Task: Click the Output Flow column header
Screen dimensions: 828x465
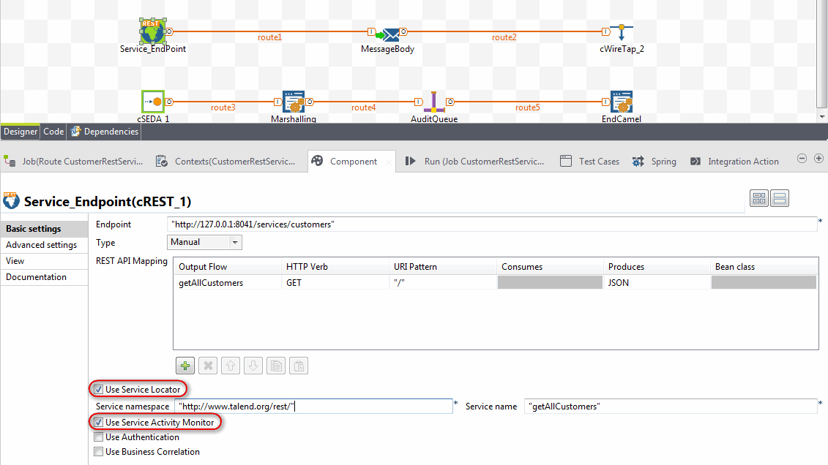Action: pos(228,267)
